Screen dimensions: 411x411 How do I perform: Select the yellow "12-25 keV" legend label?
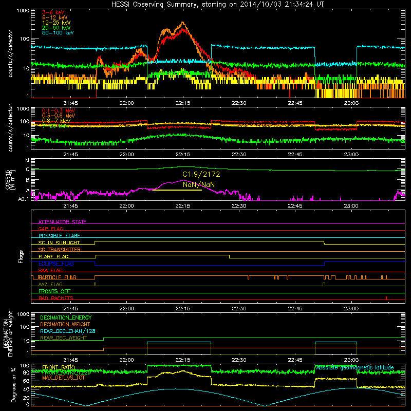pos(57,23)
